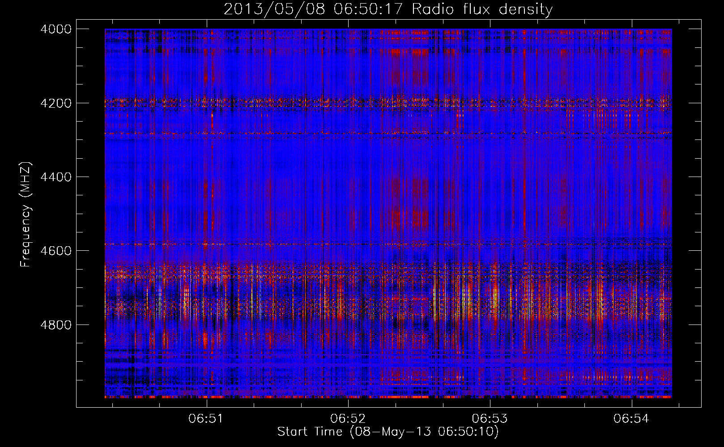This screenshot has width=724, height=447.
Task: Select the 4800 frequency tick label
Action: click(56, 325)
